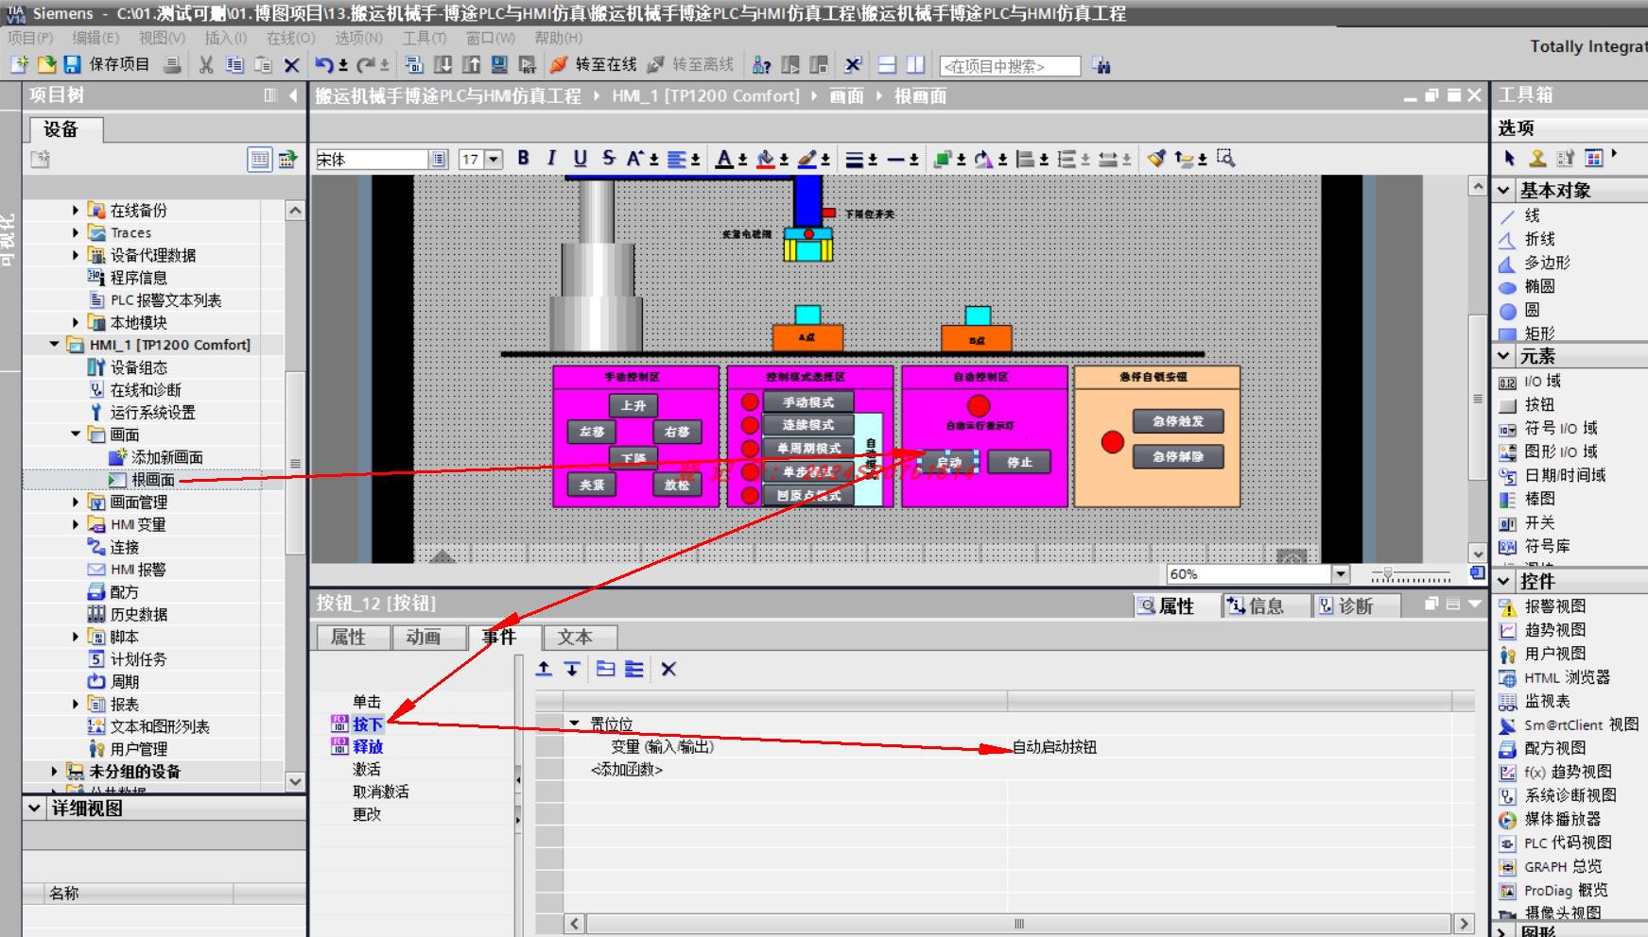Open the 编辑 menu
The height and width of the screenshot is (937, 1648).
pos(95,38)
